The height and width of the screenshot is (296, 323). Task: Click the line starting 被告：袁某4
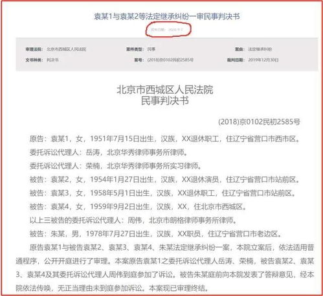(x=138, y=207)
